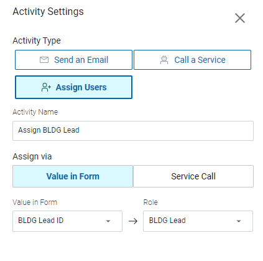This screenshot has width=263, height=261.
Task: Focus the Activity Name input field
Action: pos(133,131)
